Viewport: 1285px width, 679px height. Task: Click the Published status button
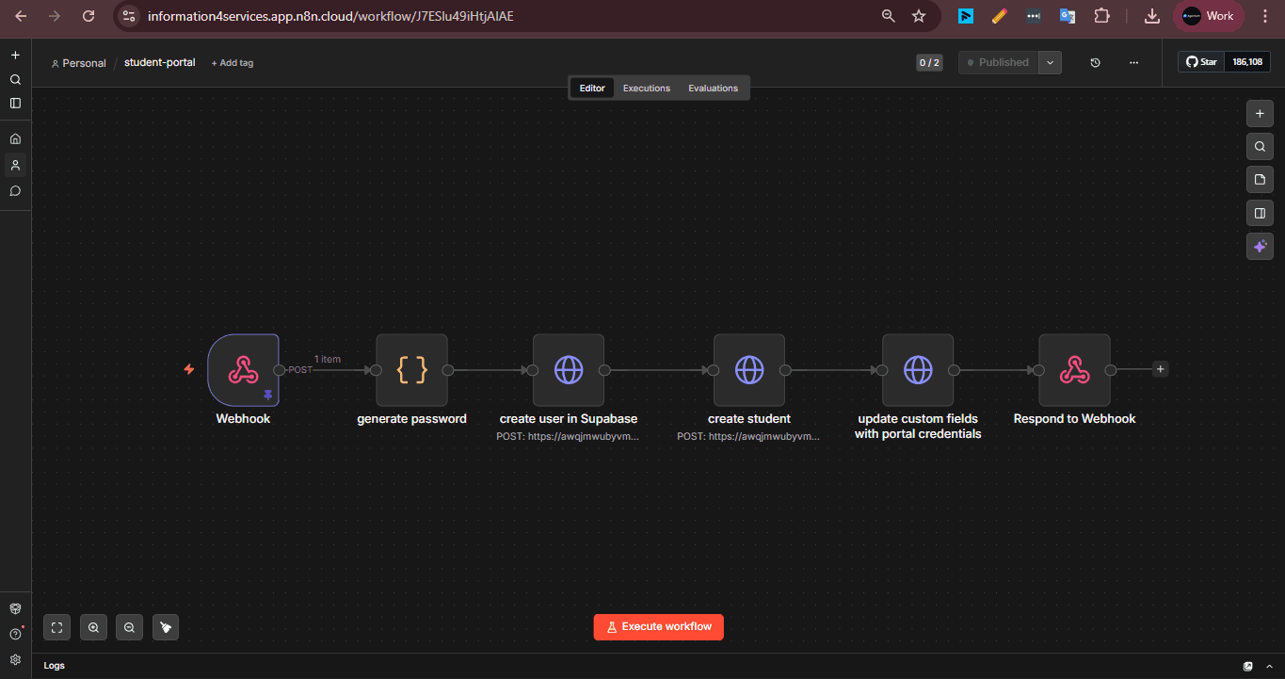[x=999, y=62]
